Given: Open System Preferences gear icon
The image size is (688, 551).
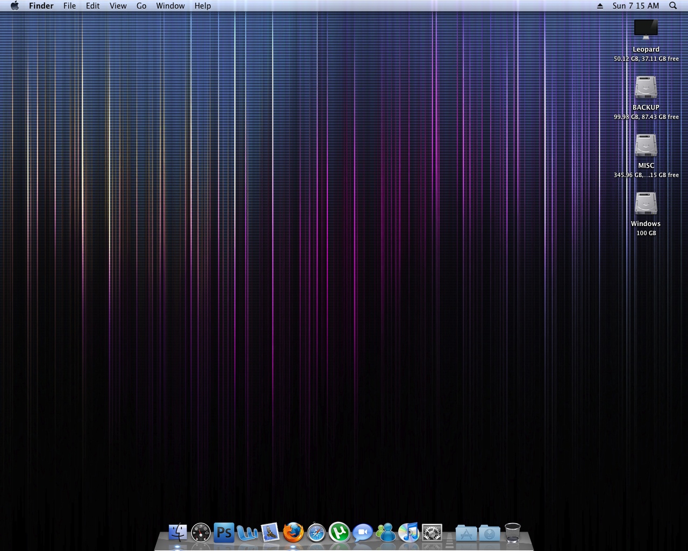Looking at the screenshot, I should coord(432,533).
